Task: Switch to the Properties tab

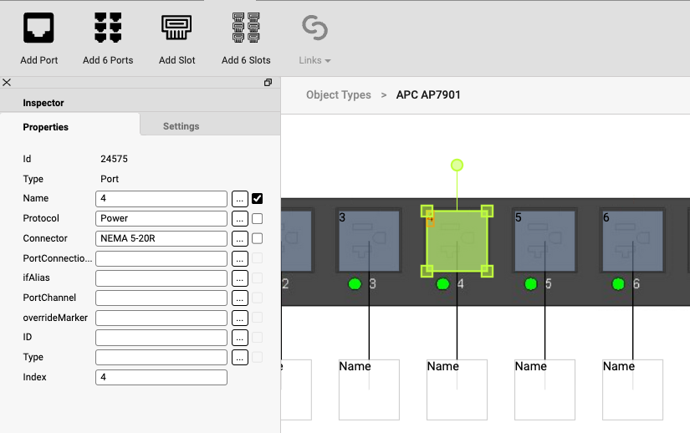Action: coord(46,127)
